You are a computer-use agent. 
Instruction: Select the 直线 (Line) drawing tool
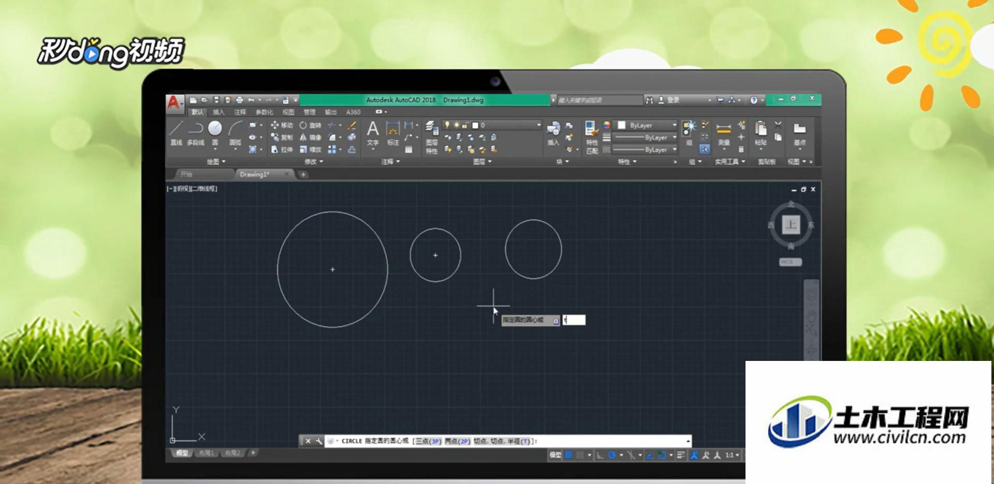point(176,132)
